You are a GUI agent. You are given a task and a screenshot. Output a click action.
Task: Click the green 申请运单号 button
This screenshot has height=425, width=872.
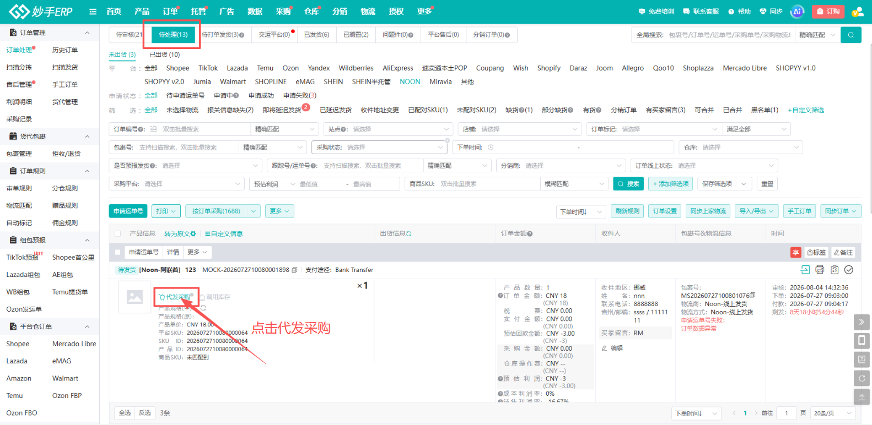(128, 211)
